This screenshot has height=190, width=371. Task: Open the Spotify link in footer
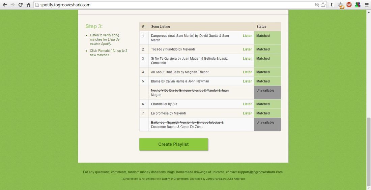click(166, 179)
